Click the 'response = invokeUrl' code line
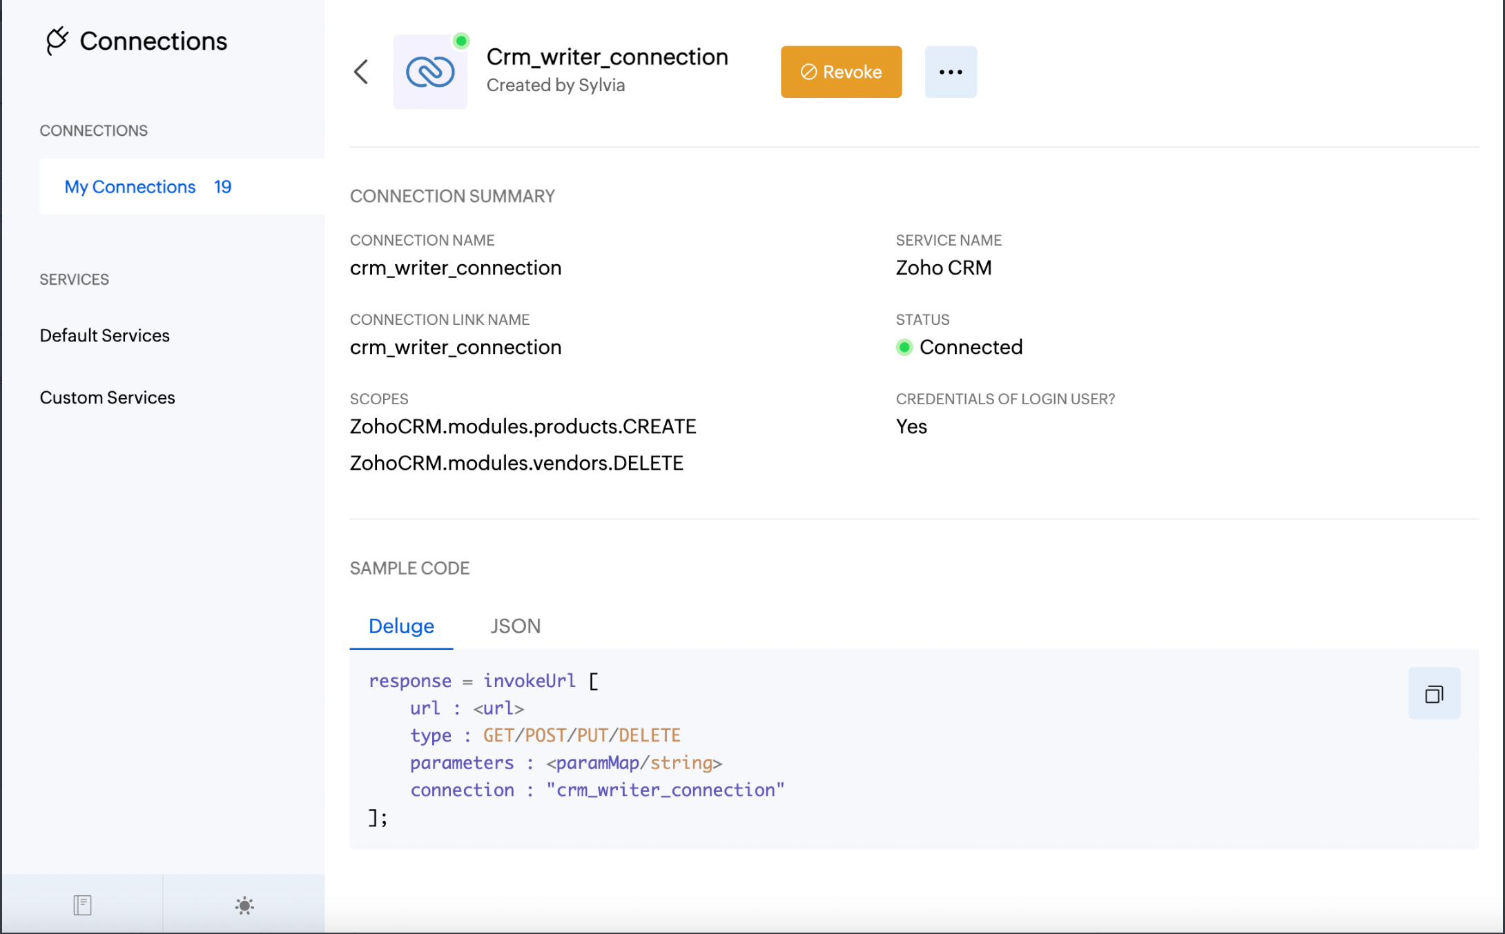The width and height of the screenshot is (1505, 934). pos(483,681)
